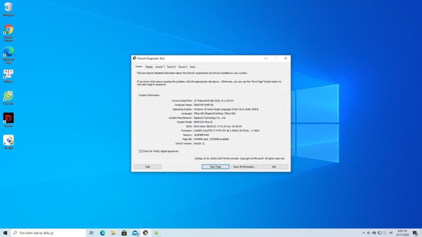Open Microsoft Store from the taskbar
The height and width of the screenshot is (237, 422).
[124, 232]
